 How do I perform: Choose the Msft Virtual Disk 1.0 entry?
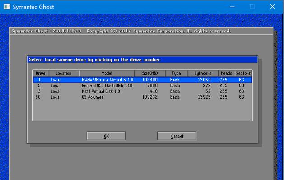click(101, 91)
